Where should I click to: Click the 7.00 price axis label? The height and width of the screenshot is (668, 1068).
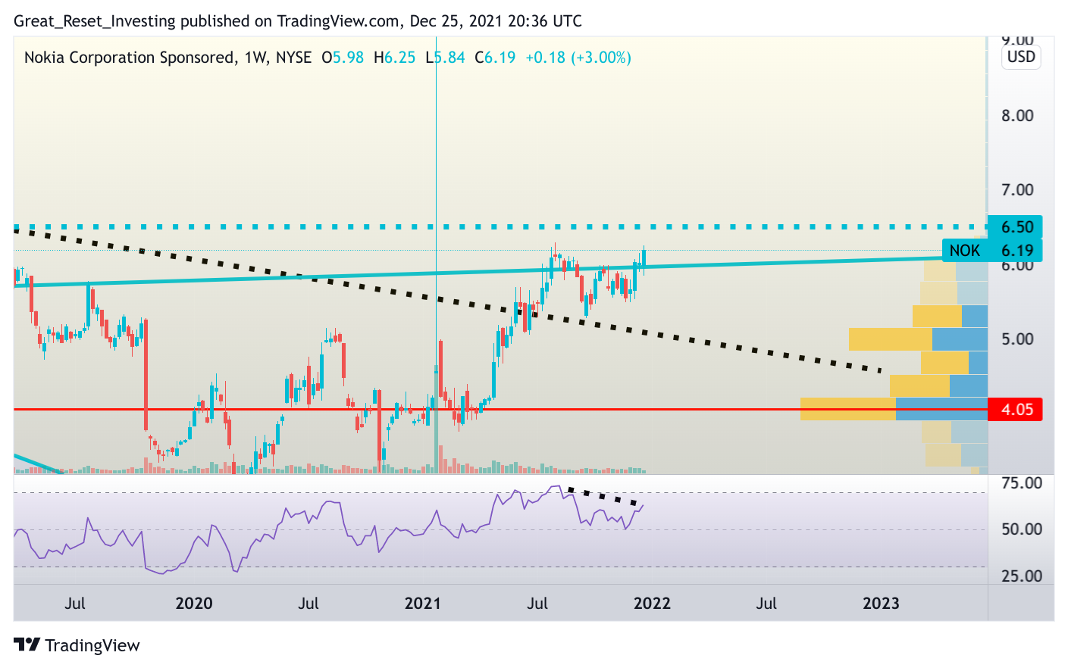[1017, 190]
